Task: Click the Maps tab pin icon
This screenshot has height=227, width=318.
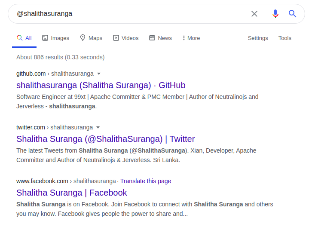Action: point(83,38)
